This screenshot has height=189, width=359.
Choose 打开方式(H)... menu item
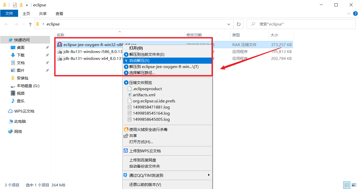point(167,142)
